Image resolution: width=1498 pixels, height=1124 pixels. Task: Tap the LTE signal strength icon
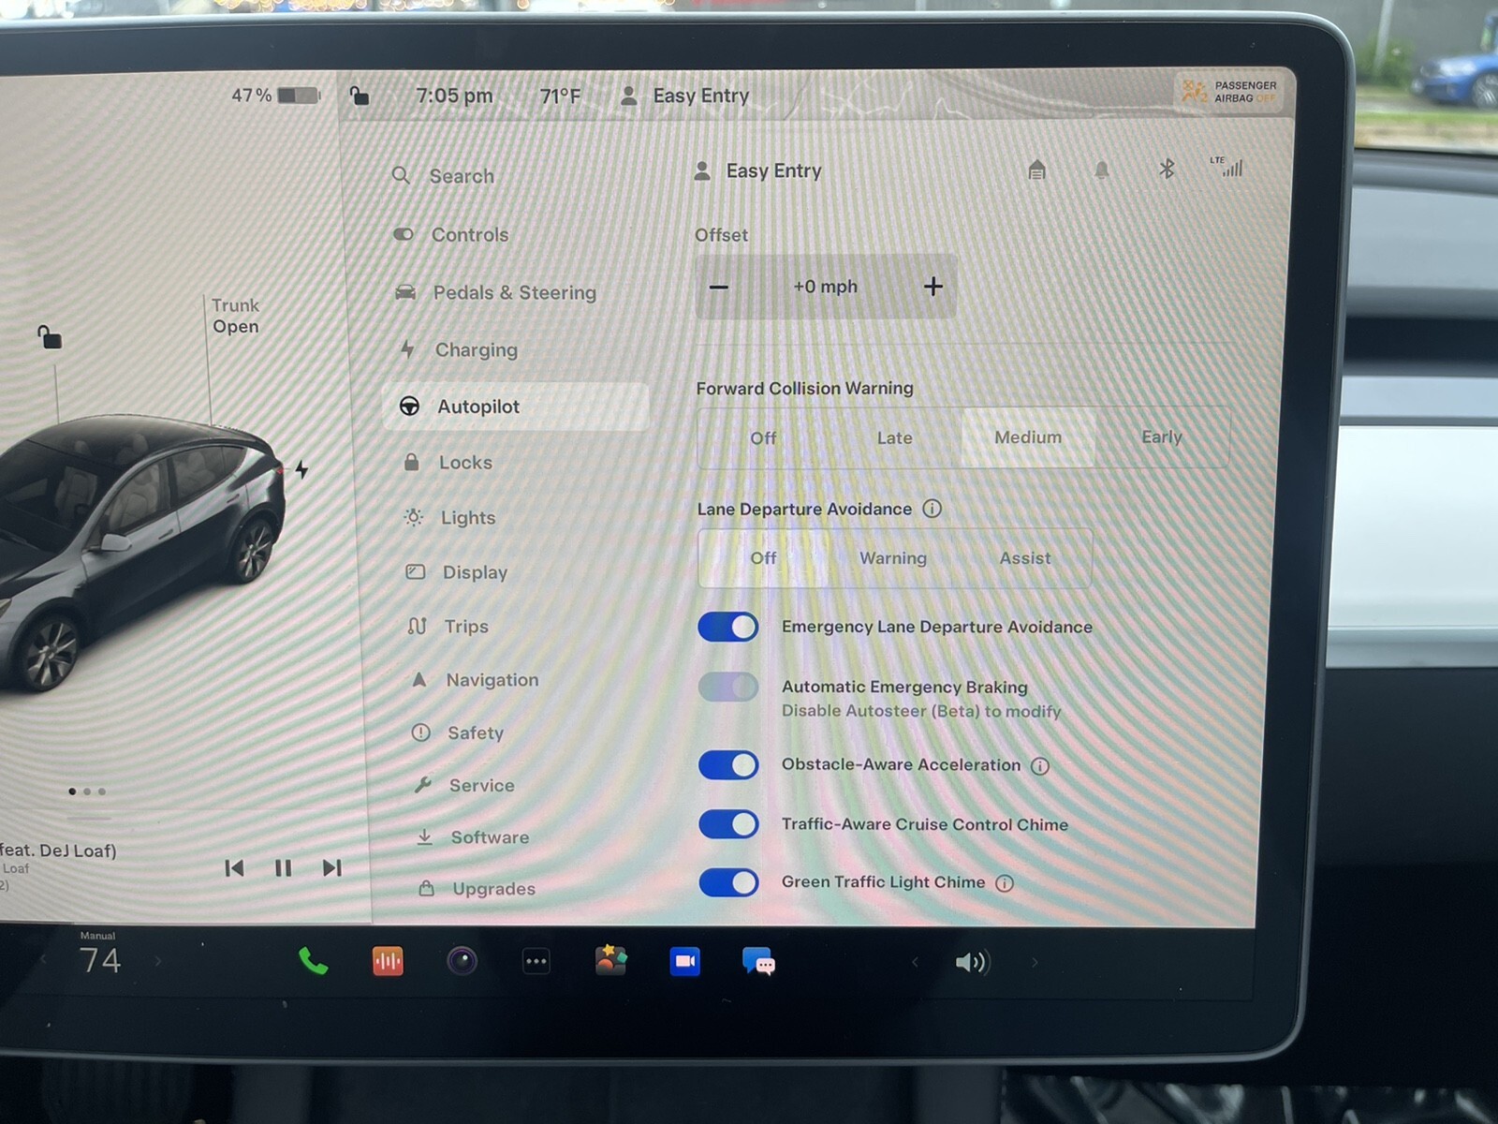pyautogui.click(x=1226, y=167)
